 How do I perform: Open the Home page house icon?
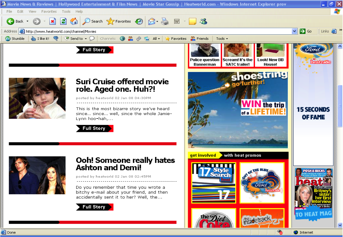click(x=74, y=21)
